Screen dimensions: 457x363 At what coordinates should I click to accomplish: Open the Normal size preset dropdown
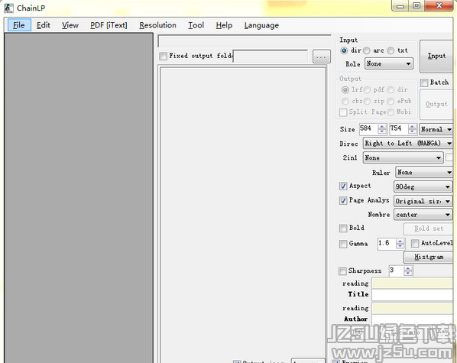(x=436, y=129)
